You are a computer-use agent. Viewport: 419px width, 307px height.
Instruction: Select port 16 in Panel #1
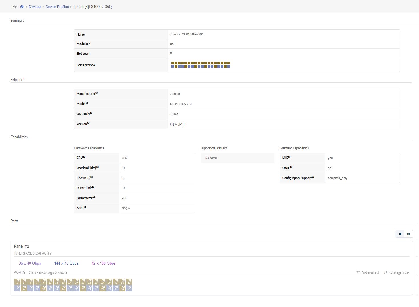[63, 288]
